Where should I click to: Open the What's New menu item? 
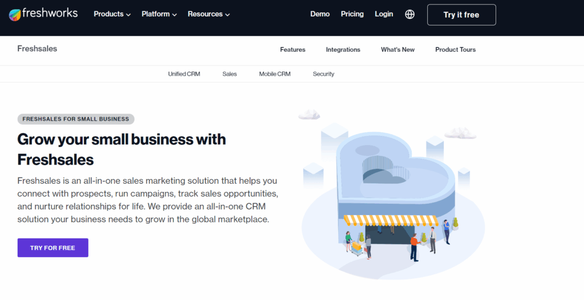(x=398, y=50)
